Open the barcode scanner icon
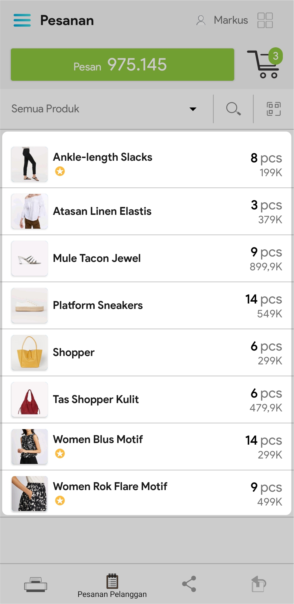This screenshot has width=294, height=604. (x=274, y=109)
